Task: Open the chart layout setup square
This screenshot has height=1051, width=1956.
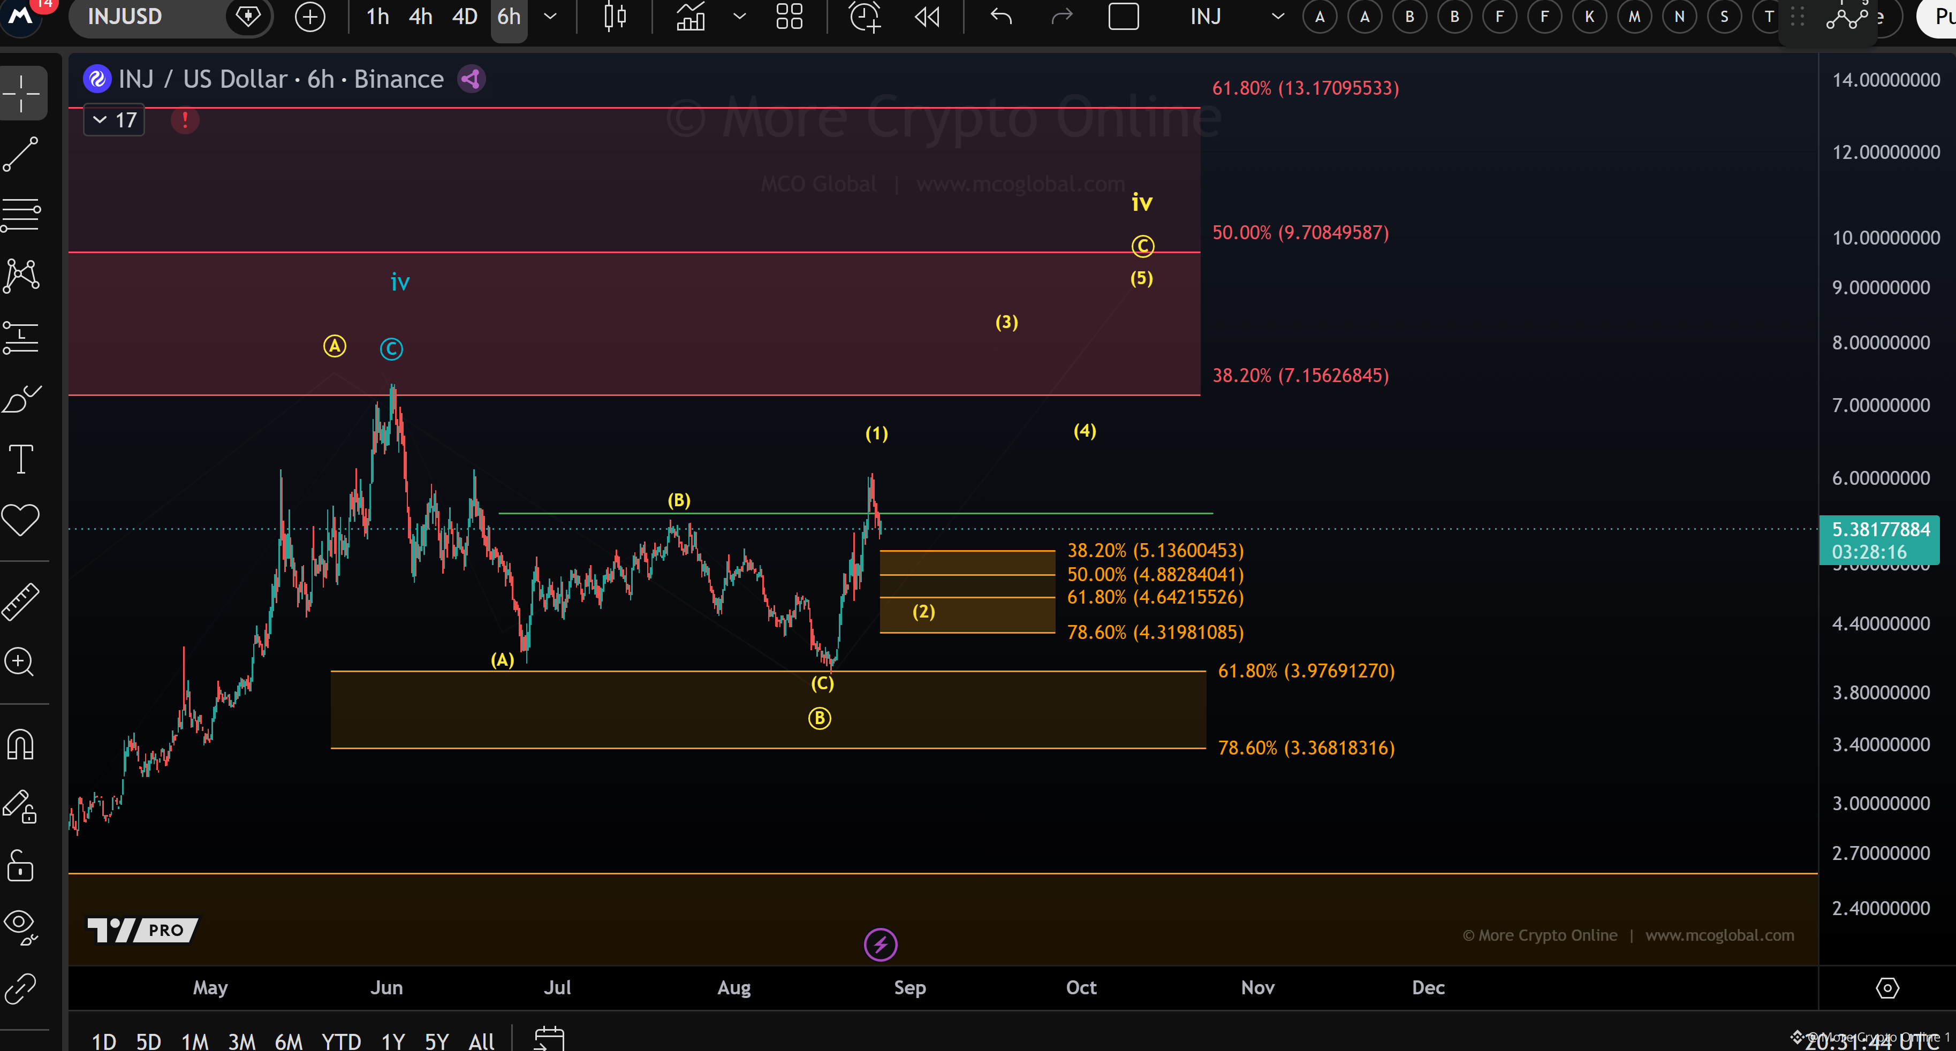Action: click(x=1124, y=17)
